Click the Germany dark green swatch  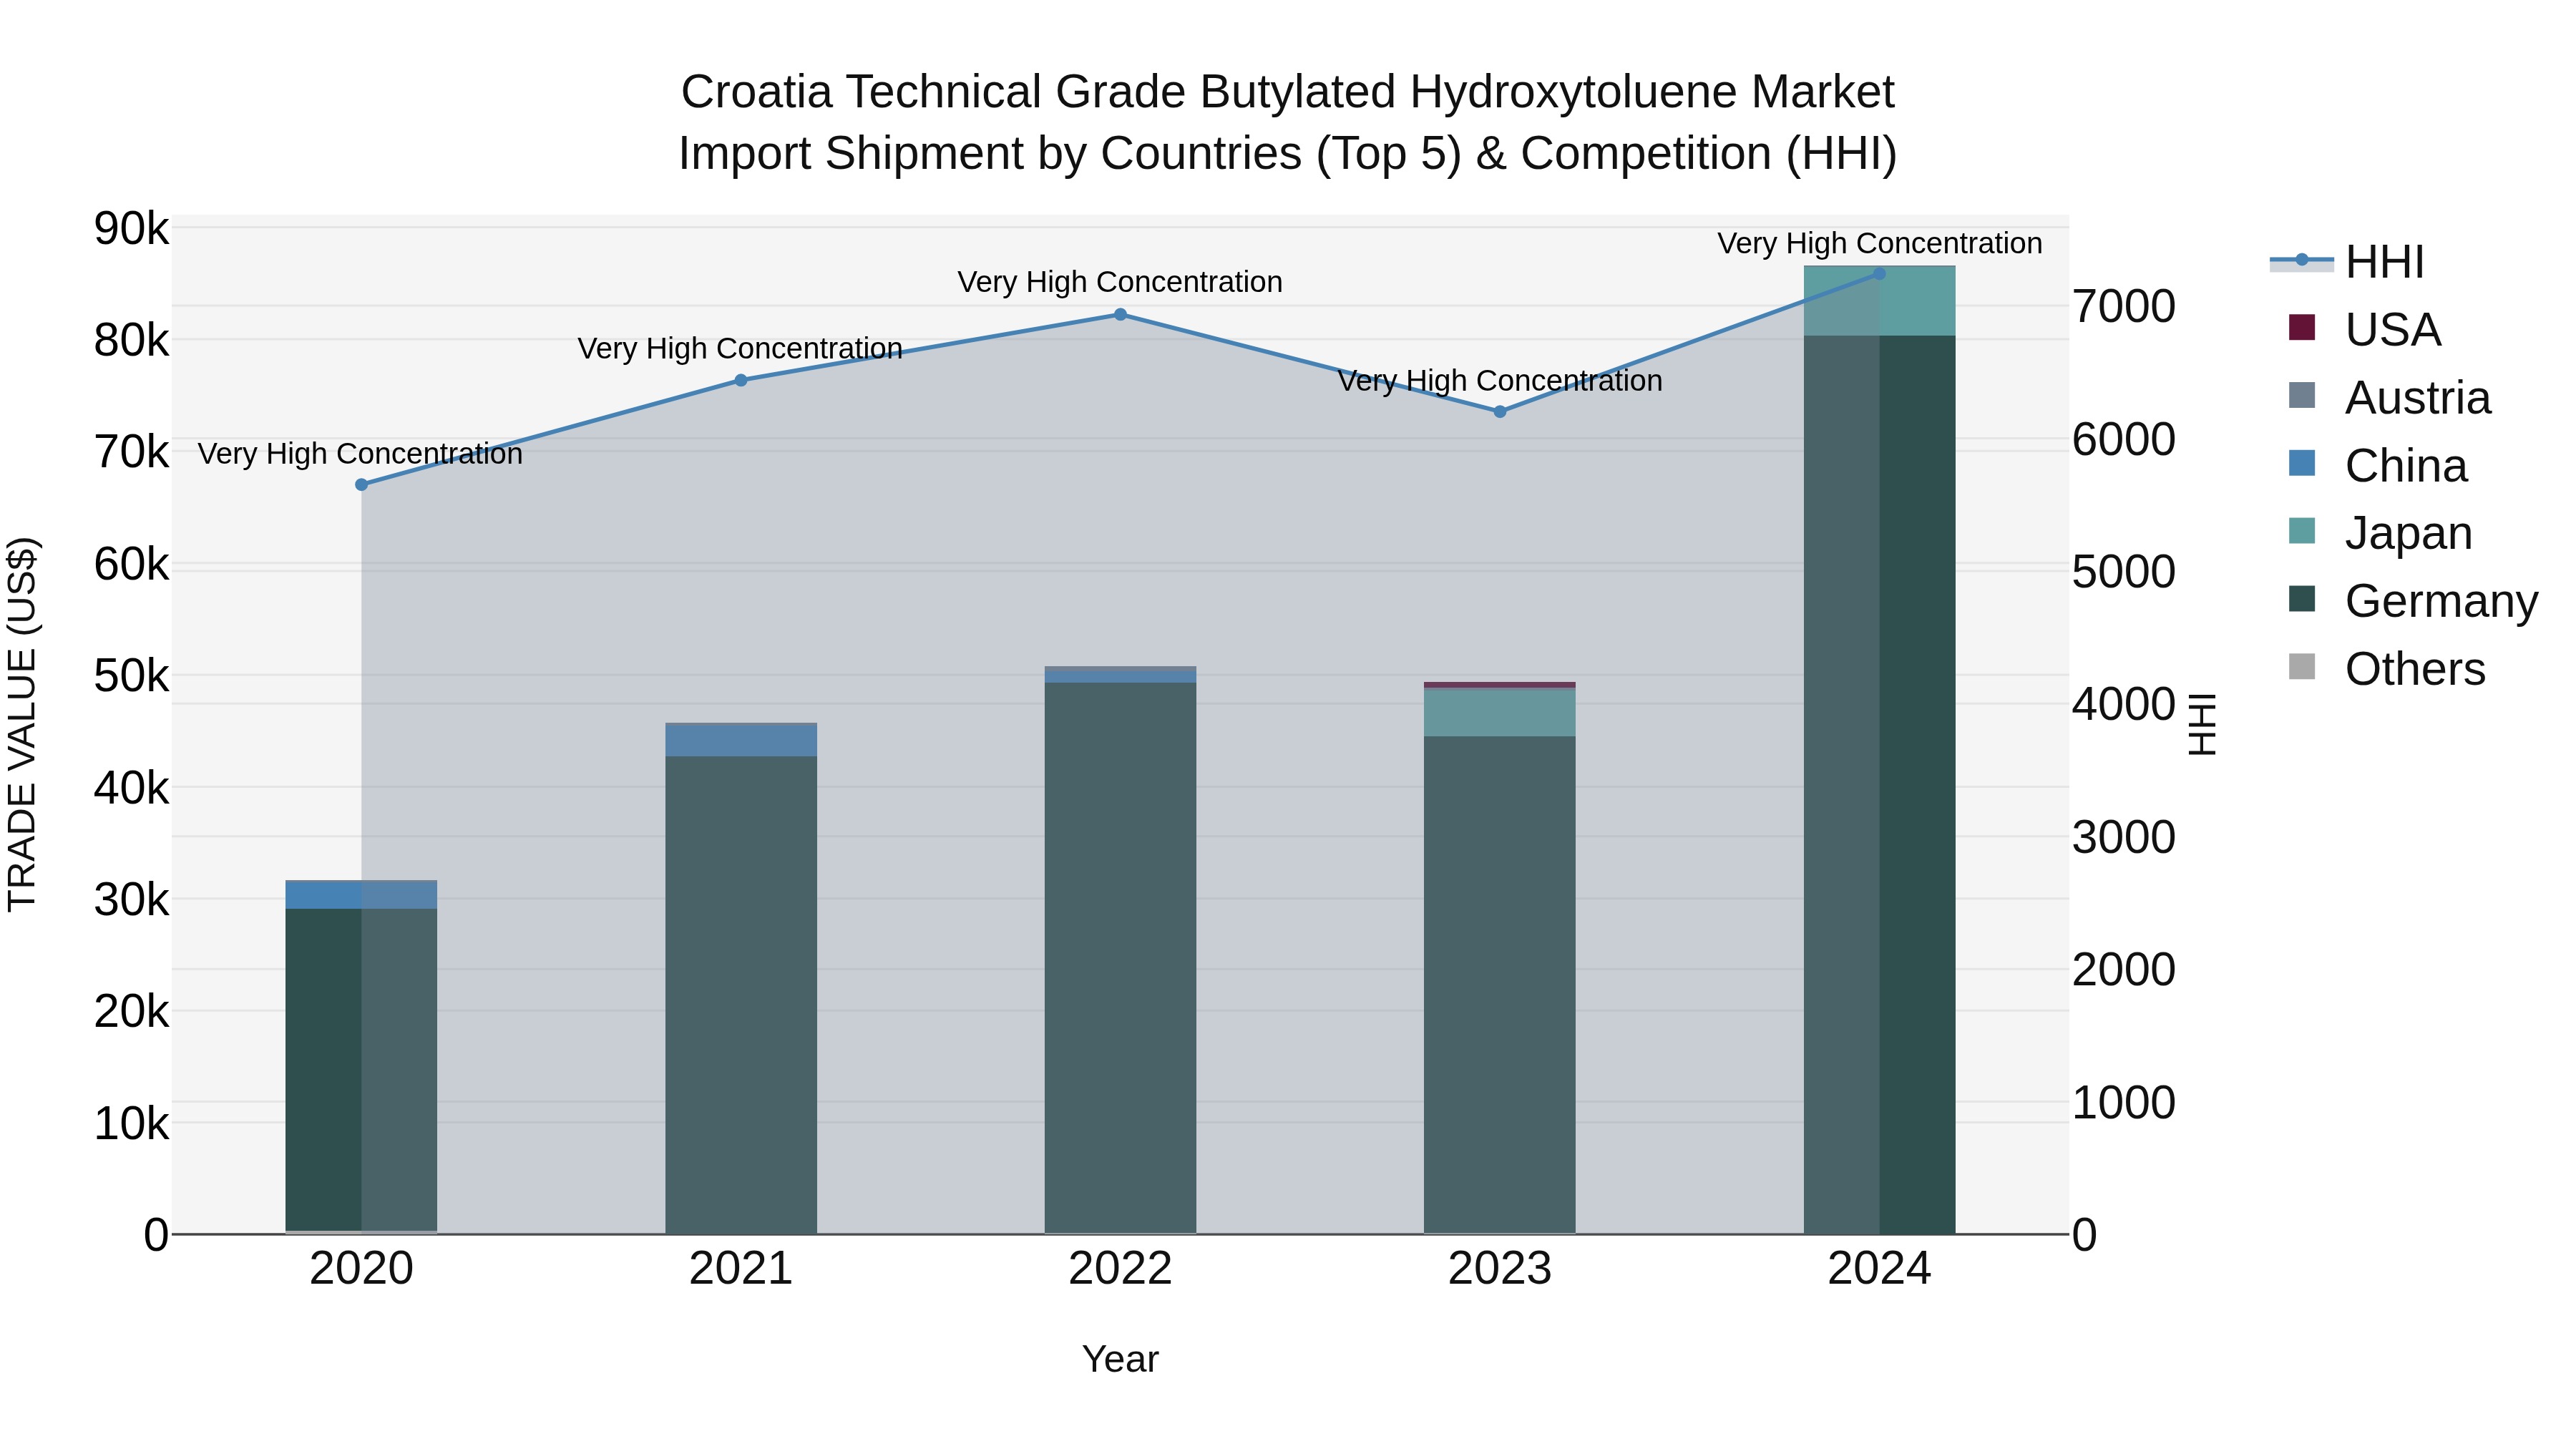pos(2302,598)
